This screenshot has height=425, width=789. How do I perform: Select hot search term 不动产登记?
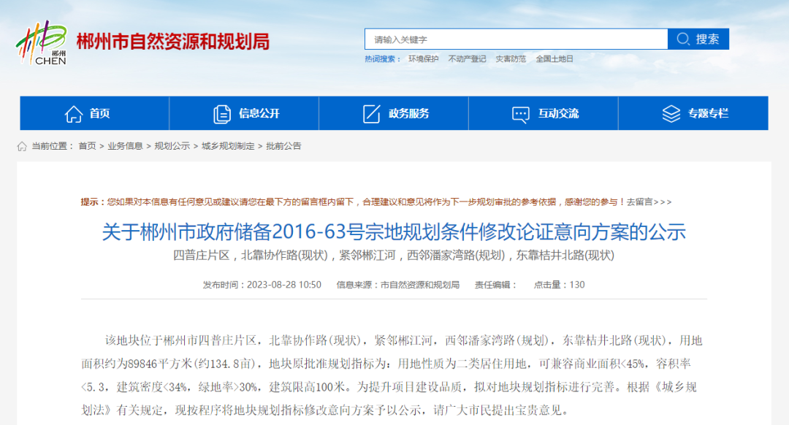[467, 59]
